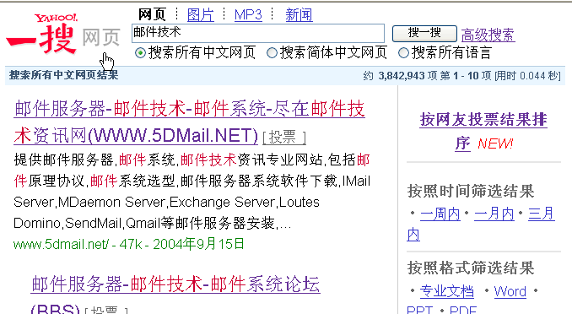Filter results by 一月内
This screenshot has height=314, width=572.
[x=494, y=214]
